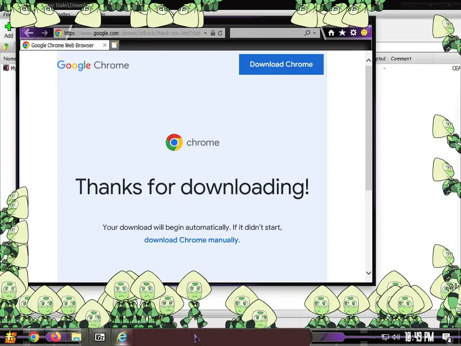Click the volume speaker tray icon
The width and height of the screenshot is (461, 346).
tap(396, 337)
